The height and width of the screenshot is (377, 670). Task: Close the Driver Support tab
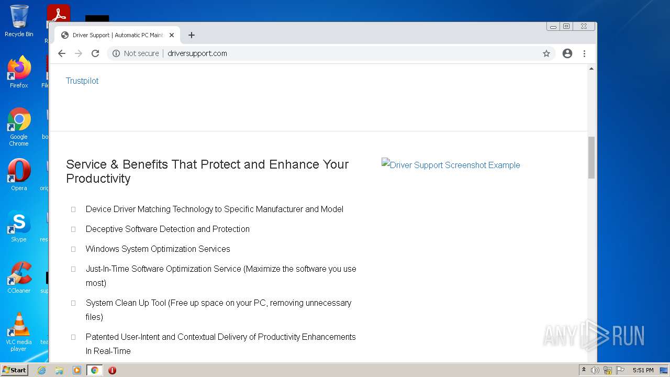172,35
